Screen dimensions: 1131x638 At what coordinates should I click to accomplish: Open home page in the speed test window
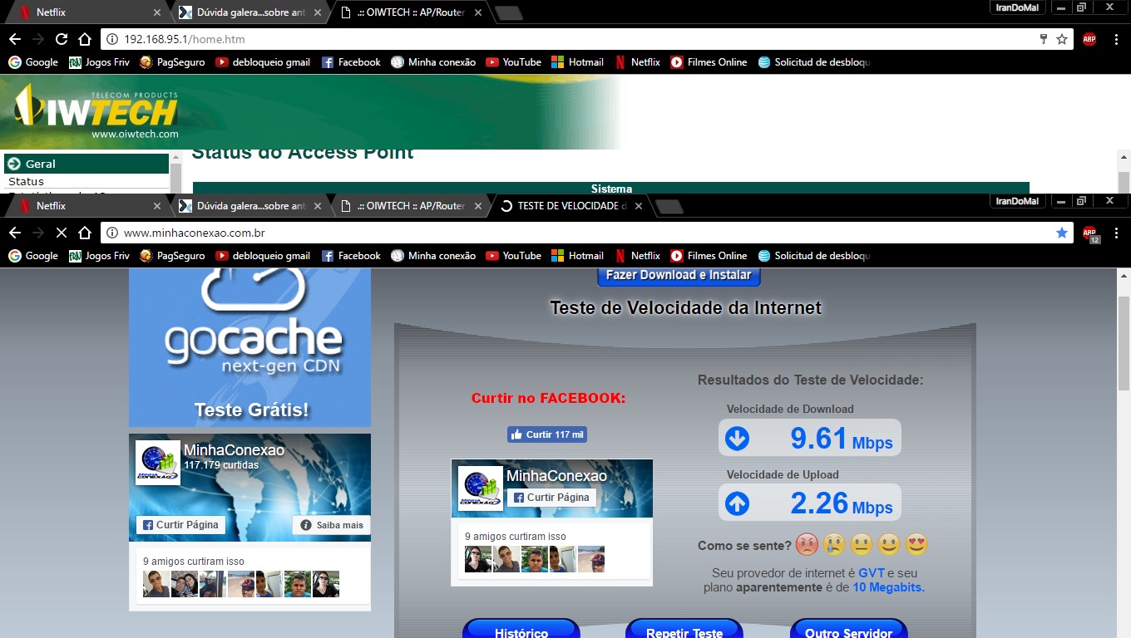tap(85, 233)
